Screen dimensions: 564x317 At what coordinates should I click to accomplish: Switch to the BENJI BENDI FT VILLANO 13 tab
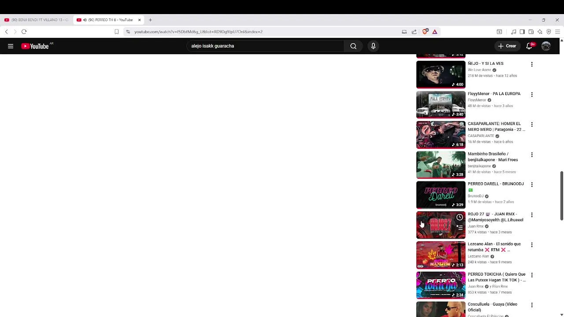(37, 20)
